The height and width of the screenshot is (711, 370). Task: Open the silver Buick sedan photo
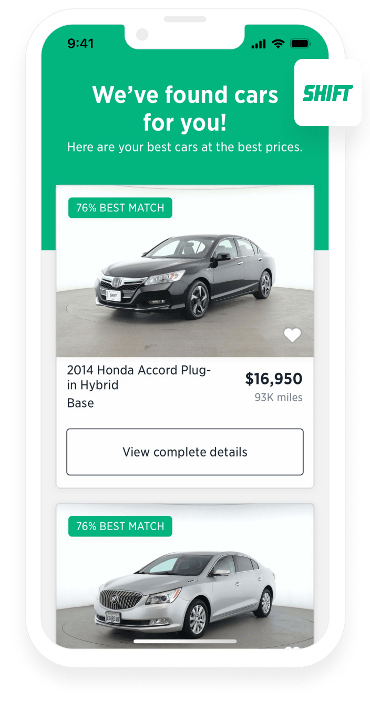(x=185, y=584)
